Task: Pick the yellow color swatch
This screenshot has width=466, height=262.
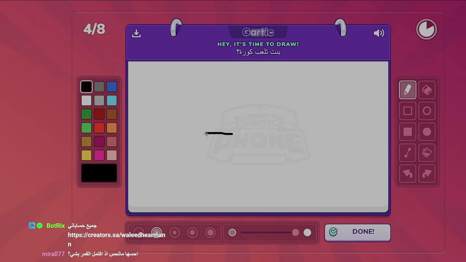Action: [86, 155]
